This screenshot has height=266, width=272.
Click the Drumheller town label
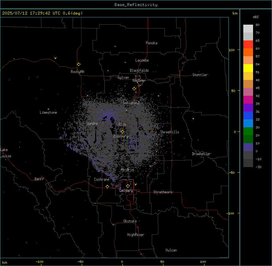pyautogui.click(x=201, y=154)
